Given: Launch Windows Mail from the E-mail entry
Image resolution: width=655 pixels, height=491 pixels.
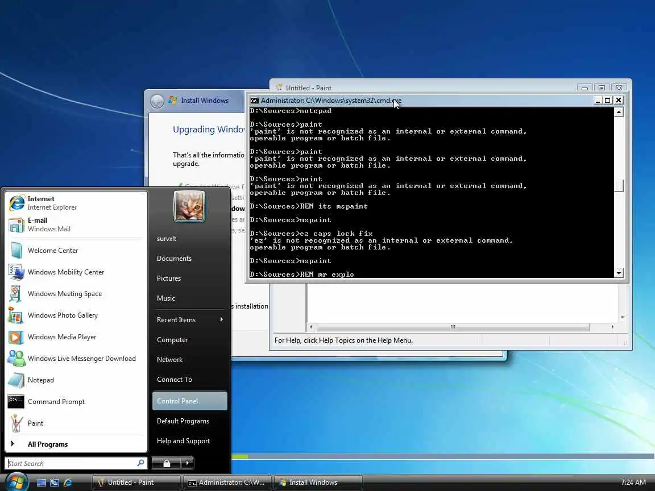Looking at the screenshot, I should tap(76, 224).
